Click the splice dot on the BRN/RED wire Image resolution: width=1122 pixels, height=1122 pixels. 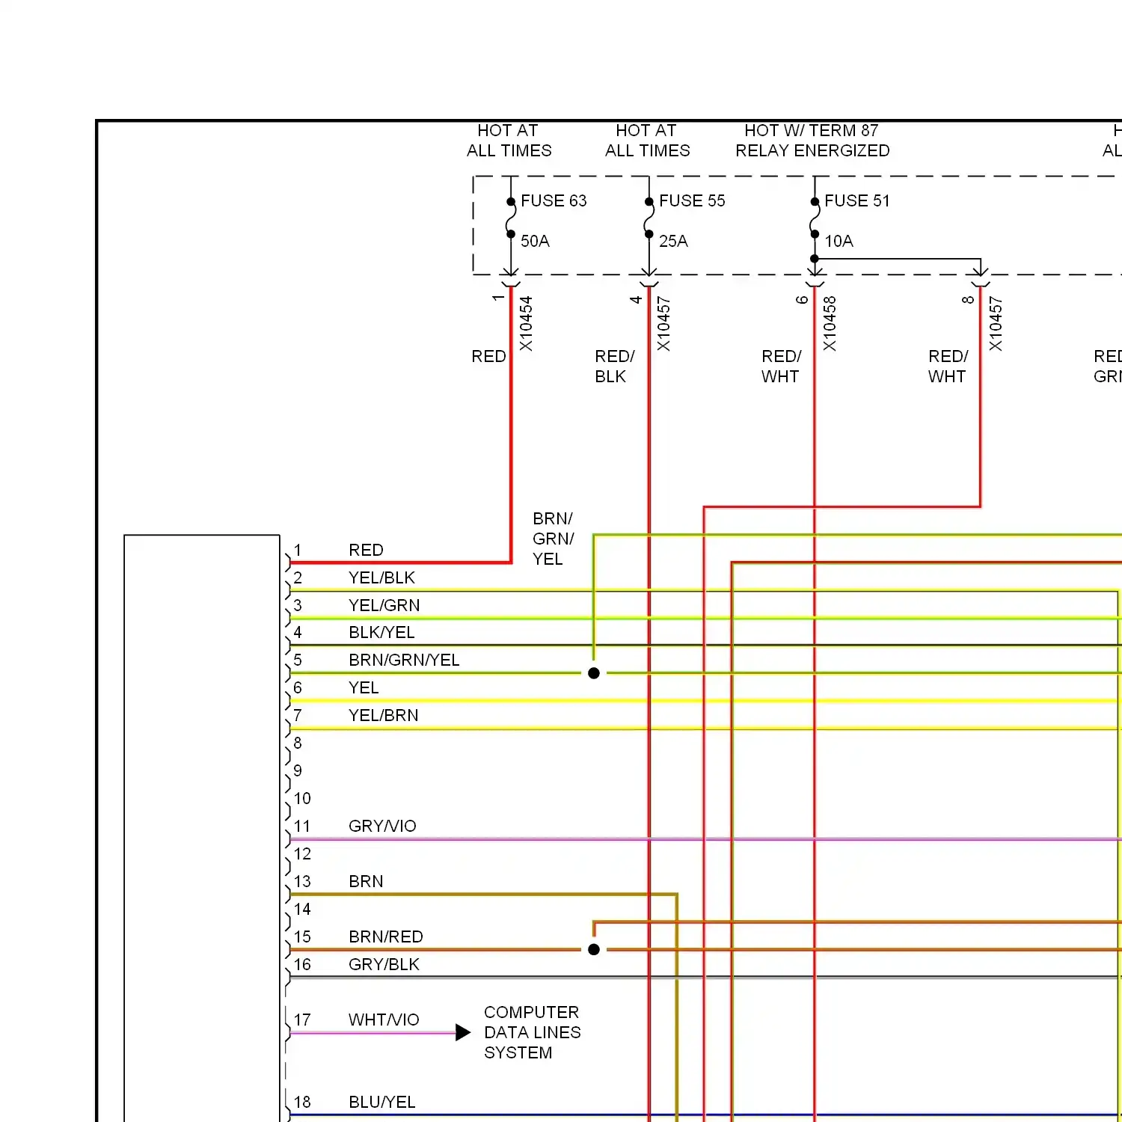[x=594, y=949]
